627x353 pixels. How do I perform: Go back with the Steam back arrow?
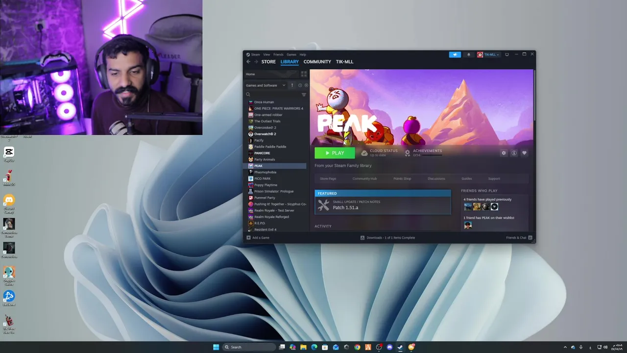(248, 62)
